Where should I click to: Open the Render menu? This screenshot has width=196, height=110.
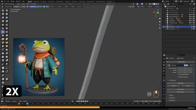pyautogui.click(x=13, y=1)
